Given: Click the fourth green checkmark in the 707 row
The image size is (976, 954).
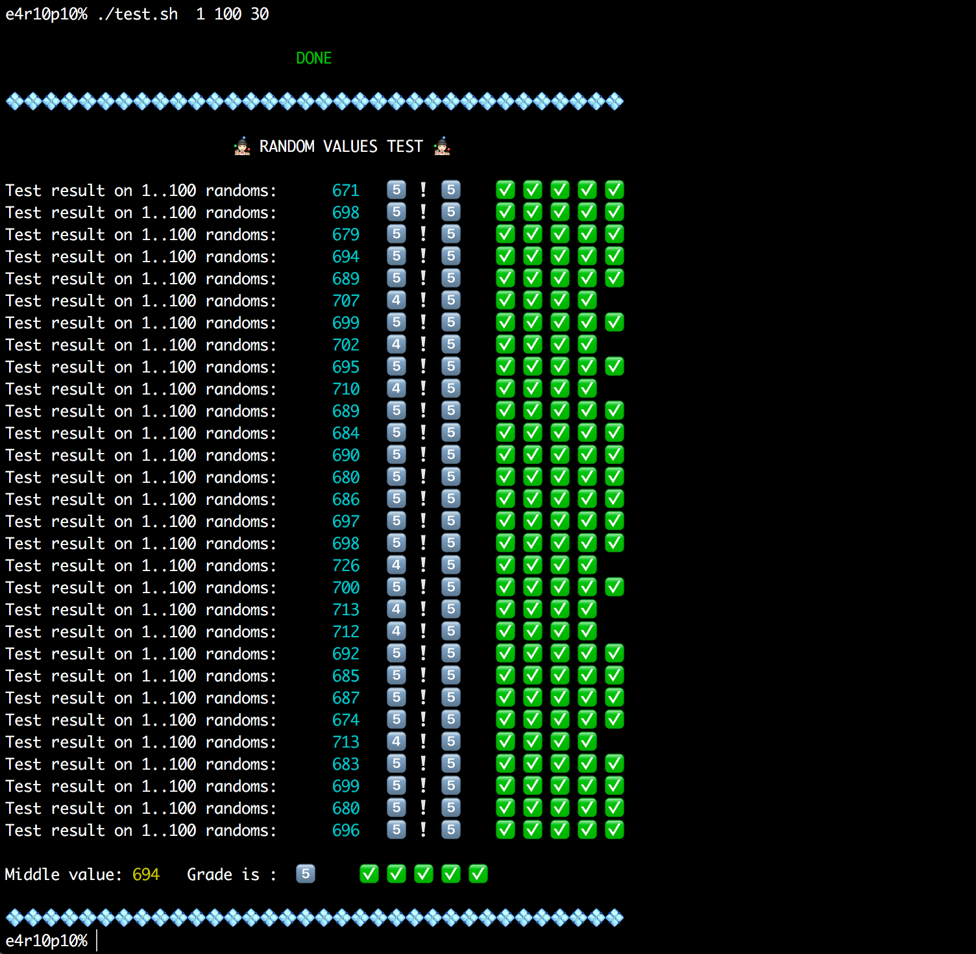Looking at the screenshot, I should pos(587,300).
